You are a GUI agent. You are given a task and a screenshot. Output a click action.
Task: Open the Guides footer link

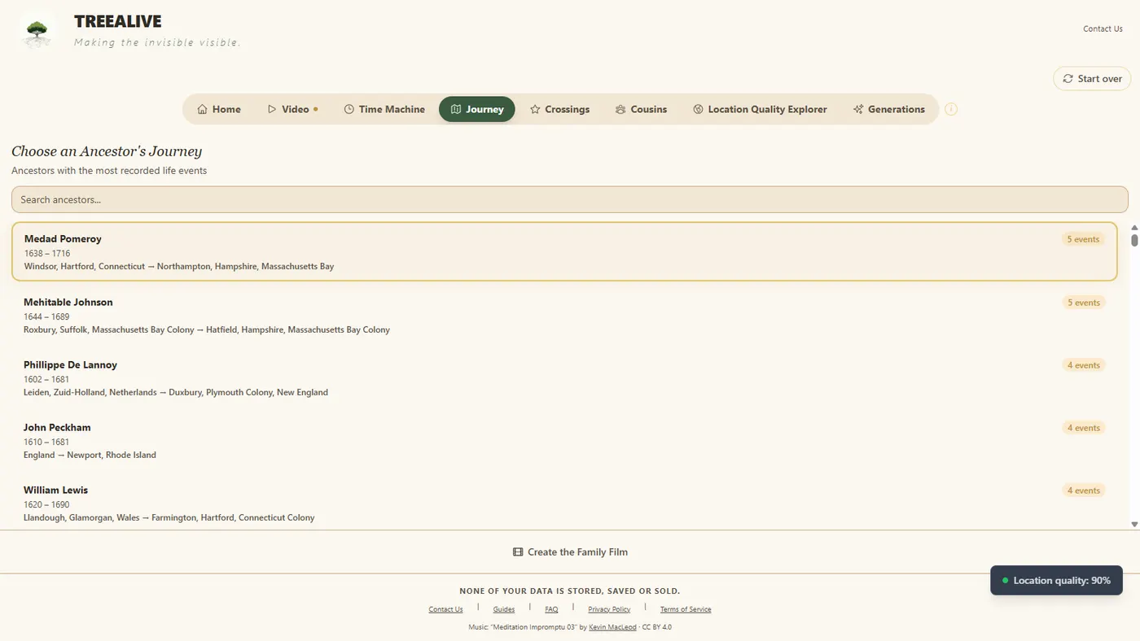(504, 609)
